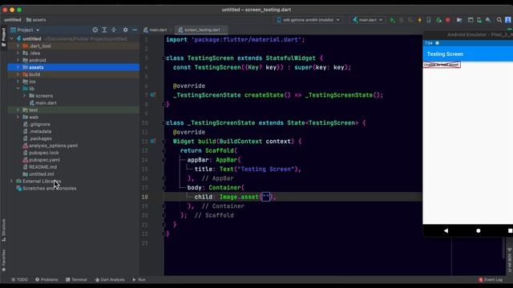Click the device manager icon in toolbar
513x288 pixels.
click(479, 20)
